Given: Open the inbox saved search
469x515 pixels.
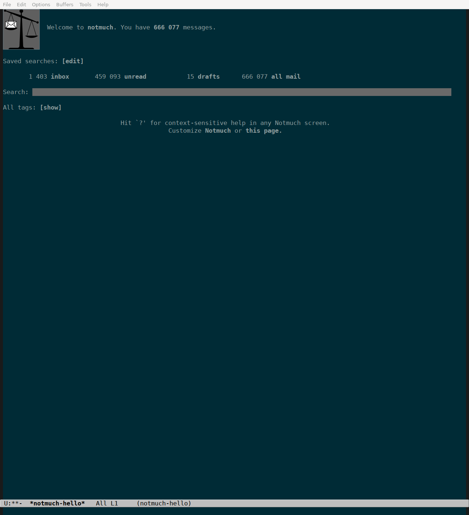Looking at the screenshot, I should pos(60,76).
